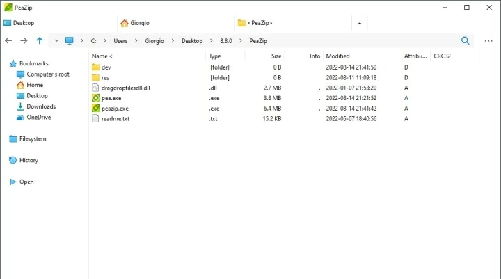Open the search magnifier
The height and width of the screenshot is (279, 501).
coord(466,40)
